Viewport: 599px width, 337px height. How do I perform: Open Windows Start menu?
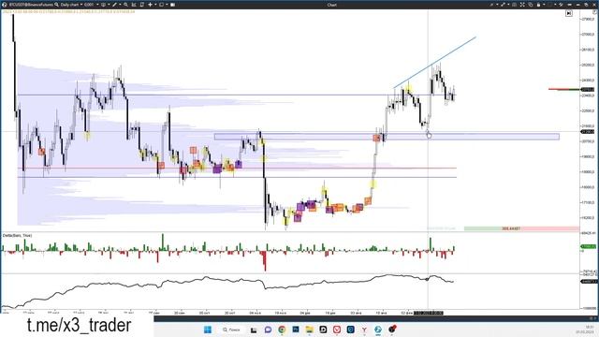pyautogui.click(x=208, y=330)
